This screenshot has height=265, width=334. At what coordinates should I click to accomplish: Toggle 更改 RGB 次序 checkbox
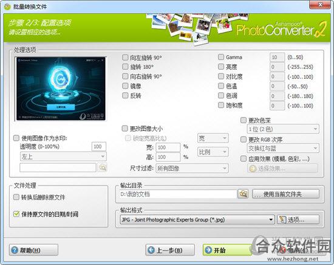(x=244, y=139)
